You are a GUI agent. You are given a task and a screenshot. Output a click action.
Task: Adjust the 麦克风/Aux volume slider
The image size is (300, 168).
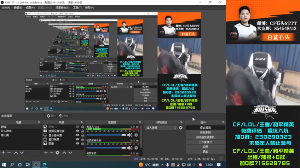pos(106,135)
